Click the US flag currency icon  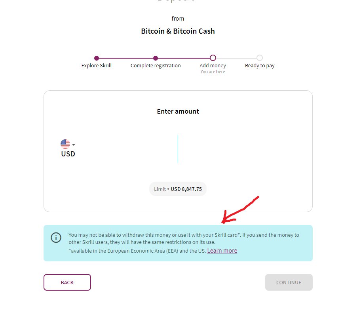point(65,144)
